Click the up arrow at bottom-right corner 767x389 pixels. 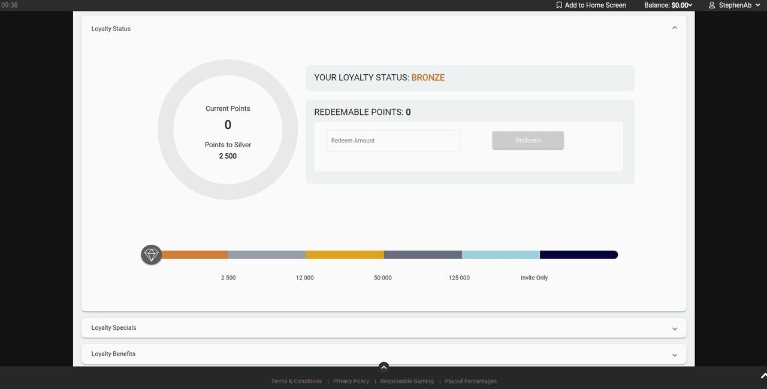tap(763, 376)
